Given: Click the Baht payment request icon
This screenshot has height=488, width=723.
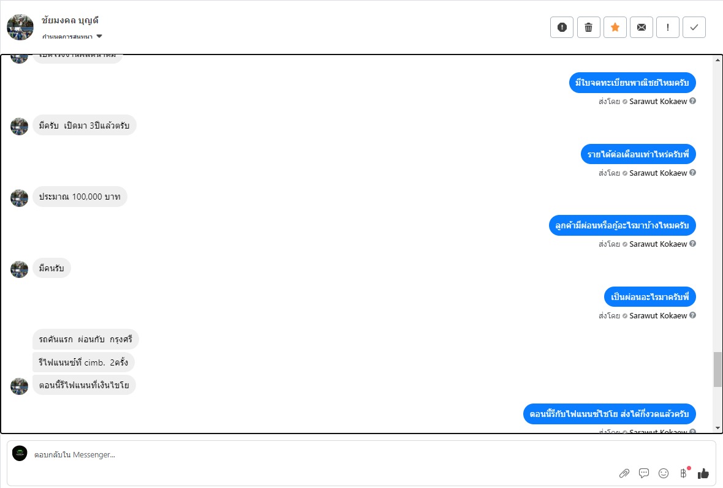Looking at the screenshot, I should coord(683,473).
